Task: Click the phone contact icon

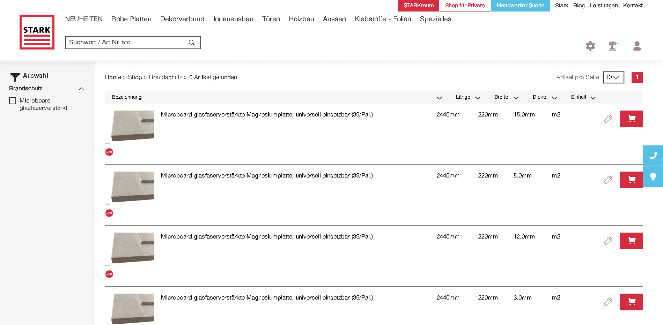Action: [653, 156]
